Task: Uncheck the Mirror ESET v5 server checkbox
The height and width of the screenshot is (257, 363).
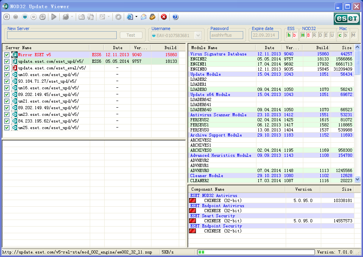Action: [7, 55]
